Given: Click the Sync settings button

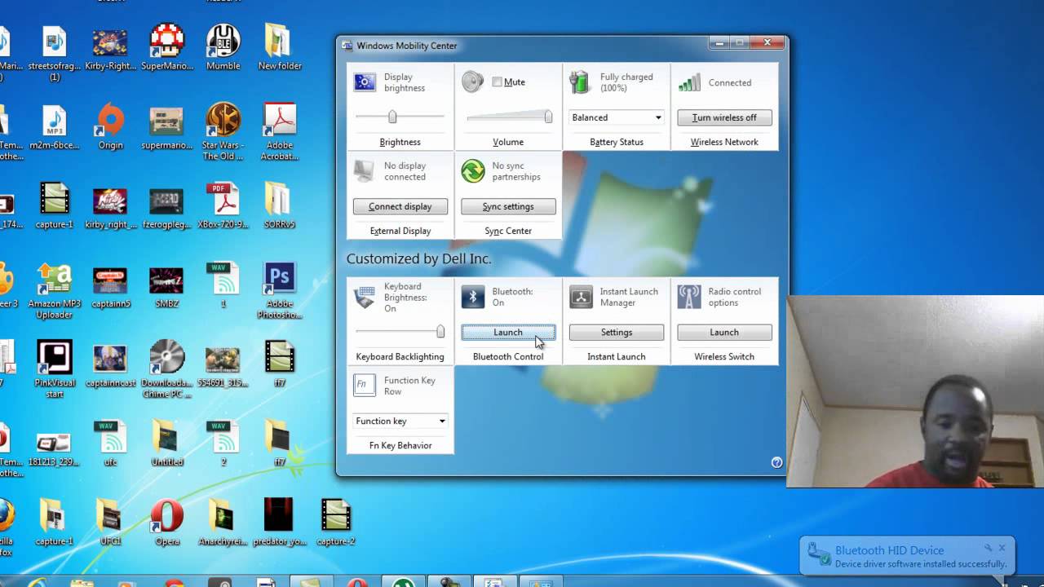Looking at the screenshot, I should pos(508,206).
